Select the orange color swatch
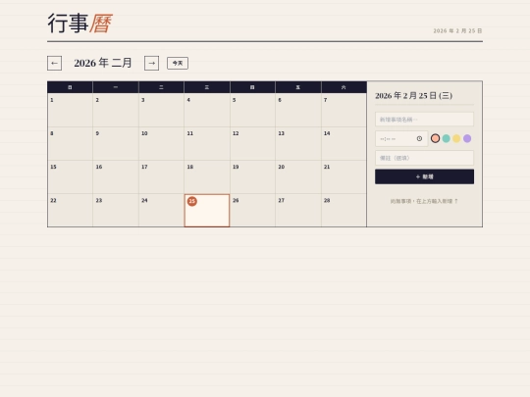Image resolution: width=530 pixels, height=397 pixels. point(436,138)
